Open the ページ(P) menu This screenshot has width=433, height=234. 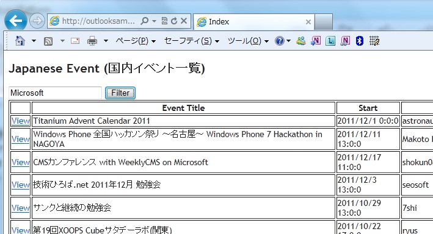(136, 41)
